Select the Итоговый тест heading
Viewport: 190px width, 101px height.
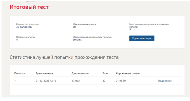pyautogui.click(x=29, y=7)
